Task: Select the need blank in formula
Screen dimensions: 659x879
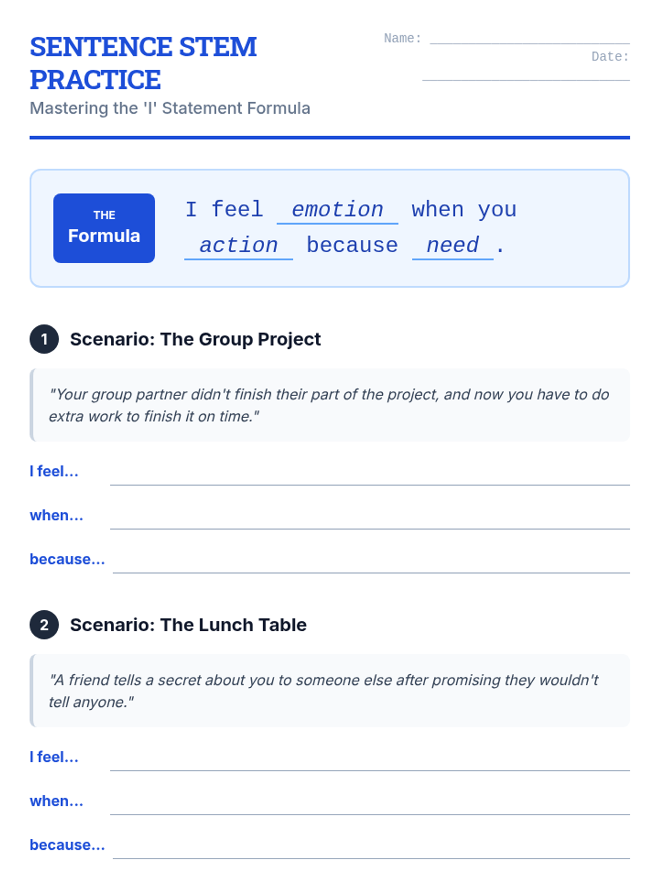Action: [453, 246]
